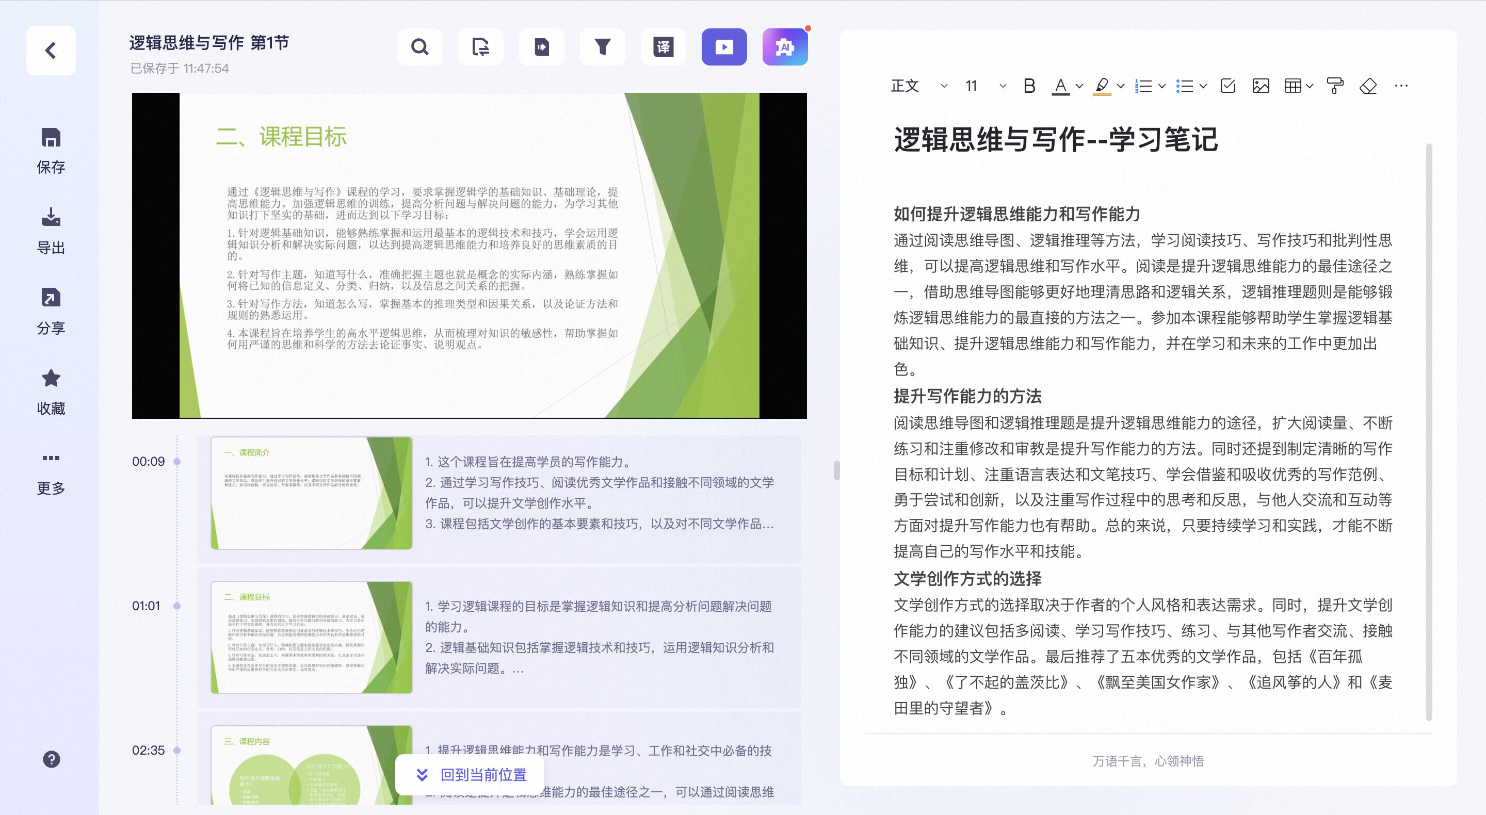Insert a task checklist item
This screenshot has width=1486, height=815.
click(1228, 85)
